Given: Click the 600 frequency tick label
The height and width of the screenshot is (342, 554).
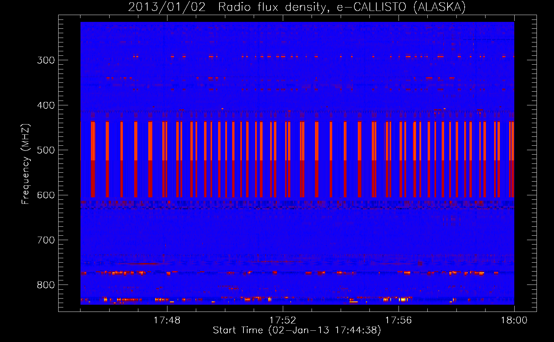Looking at the screenshot, I should point(46,195).
